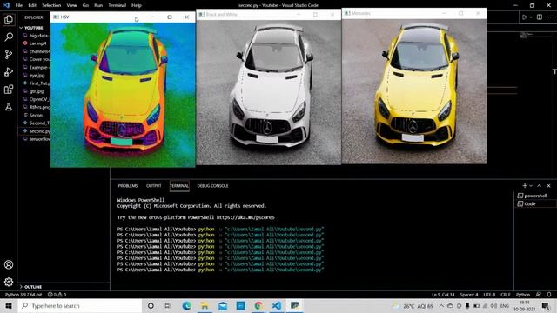Screen dimensions: 557x313
Task: Open eye.jpg in the Explorer
Action: point(36,76)
